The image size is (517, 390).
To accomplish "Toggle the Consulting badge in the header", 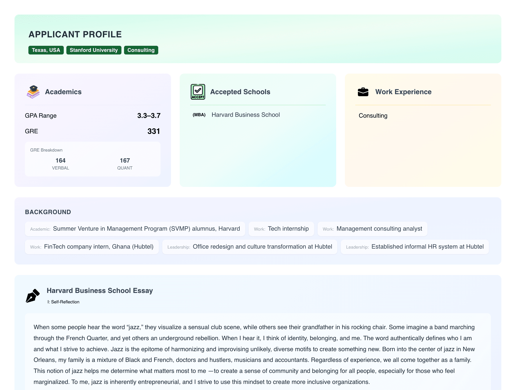I will pos(141,50).
